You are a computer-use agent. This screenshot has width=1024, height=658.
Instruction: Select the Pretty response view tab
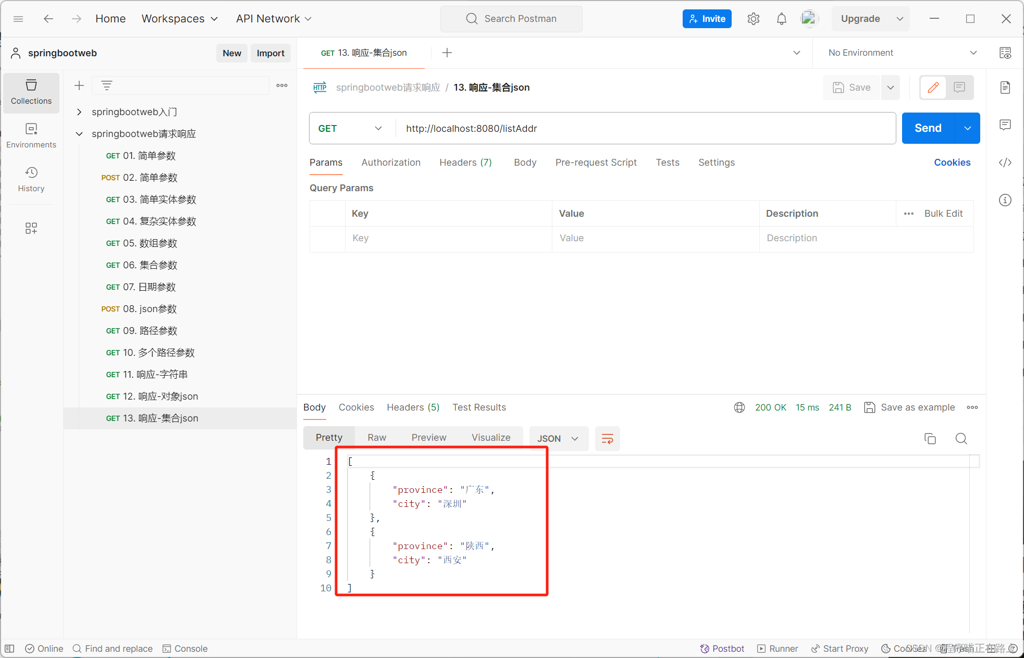pyautogui.click(x=329, y=437)
